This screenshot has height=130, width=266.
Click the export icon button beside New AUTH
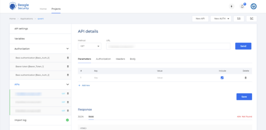point(239,19)
